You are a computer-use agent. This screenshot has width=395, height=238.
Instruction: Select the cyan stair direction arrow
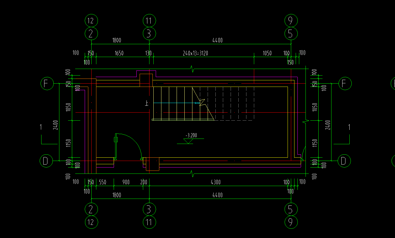[x=176, y=103]
